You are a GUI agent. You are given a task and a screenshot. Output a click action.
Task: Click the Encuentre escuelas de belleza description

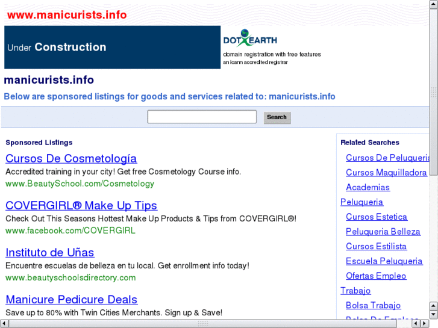(127, 265)
